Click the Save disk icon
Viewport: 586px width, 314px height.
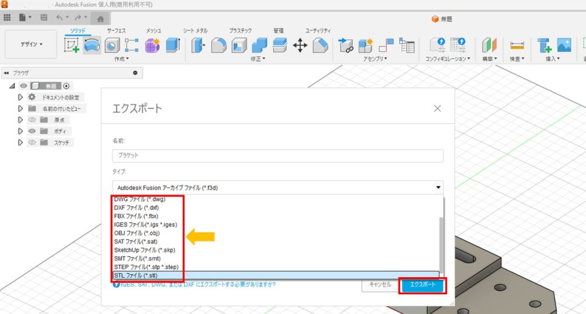tap(44, 18)
